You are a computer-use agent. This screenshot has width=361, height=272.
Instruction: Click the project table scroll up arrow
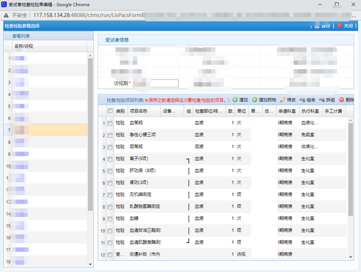point(350,120)
